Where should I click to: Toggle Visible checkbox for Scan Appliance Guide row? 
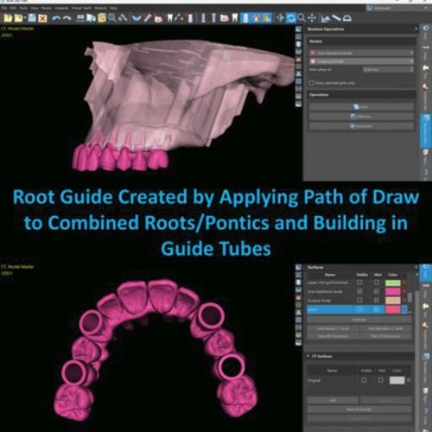359,291
